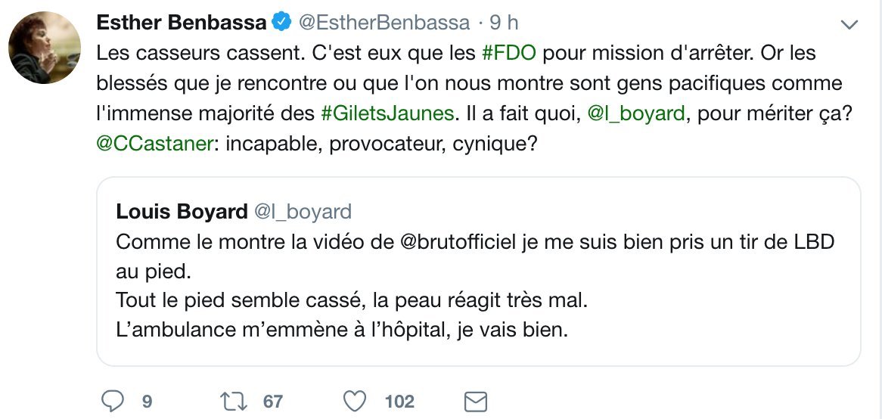Like the tweet with the heart icon

tap(355, 401)
